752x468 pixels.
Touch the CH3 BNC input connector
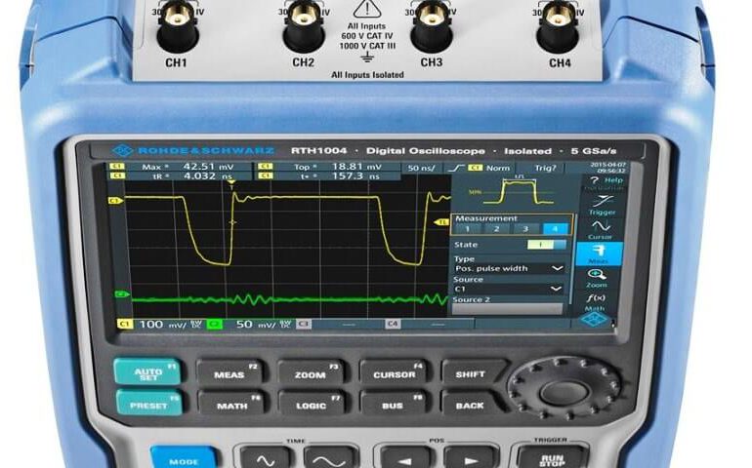pyautogui.click(x=431, y=25)
